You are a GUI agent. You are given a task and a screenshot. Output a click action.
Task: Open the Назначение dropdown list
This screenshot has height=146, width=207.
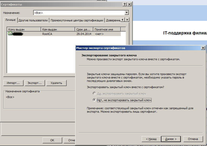pyautogui.click(x=127, y=13)
